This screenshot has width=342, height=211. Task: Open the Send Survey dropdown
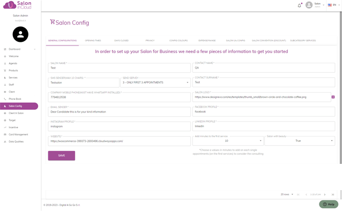[x=156, y=82]
